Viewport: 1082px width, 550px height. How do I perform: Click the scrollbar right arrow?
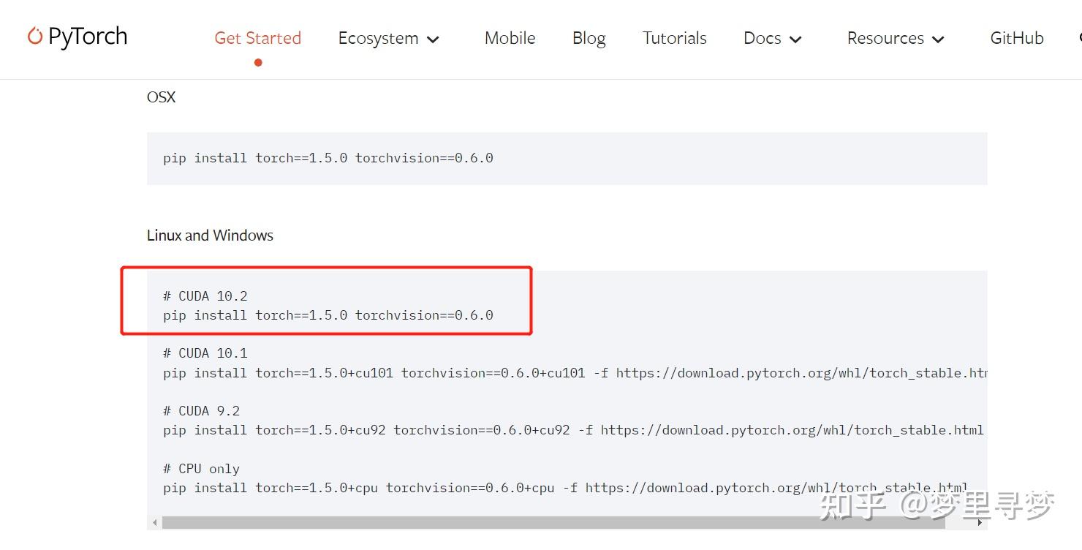[x=980, y=523]
